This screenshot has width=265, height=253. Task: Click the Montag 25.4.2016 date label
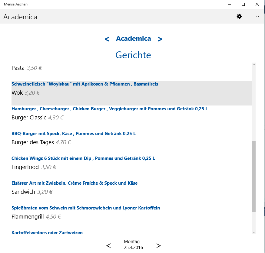pyautogui.click(x=133, y=244)
